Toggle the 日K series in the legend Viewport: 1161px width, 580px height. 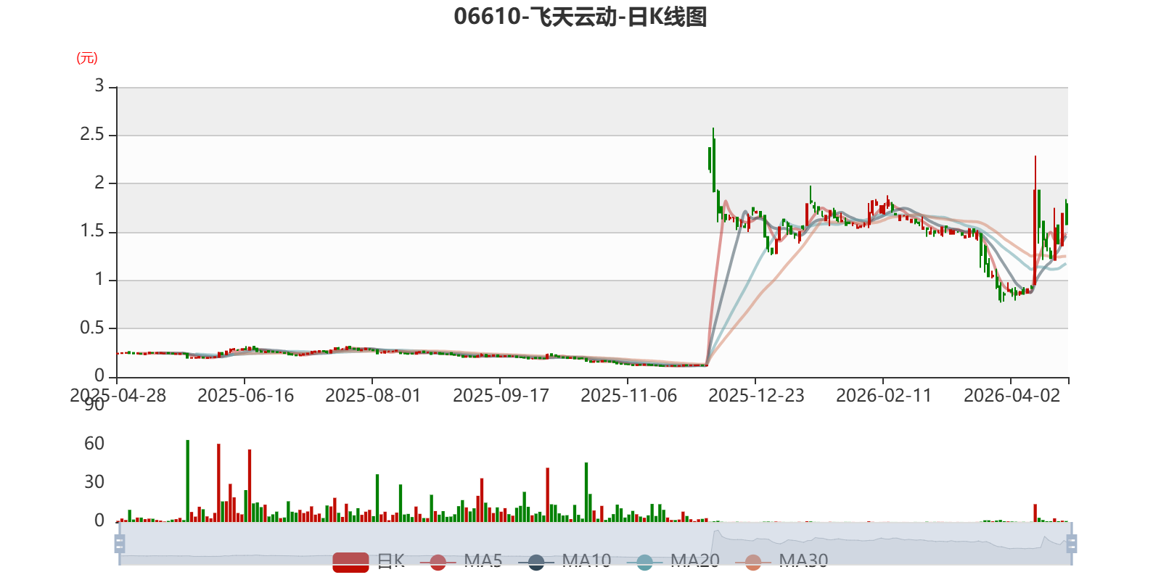369,561
